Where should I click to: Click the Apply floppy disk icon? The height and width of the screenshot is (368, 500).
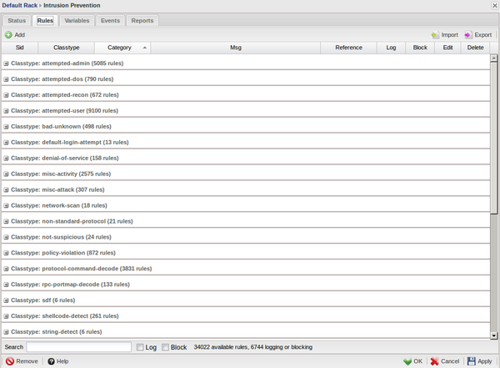[472, 361]
